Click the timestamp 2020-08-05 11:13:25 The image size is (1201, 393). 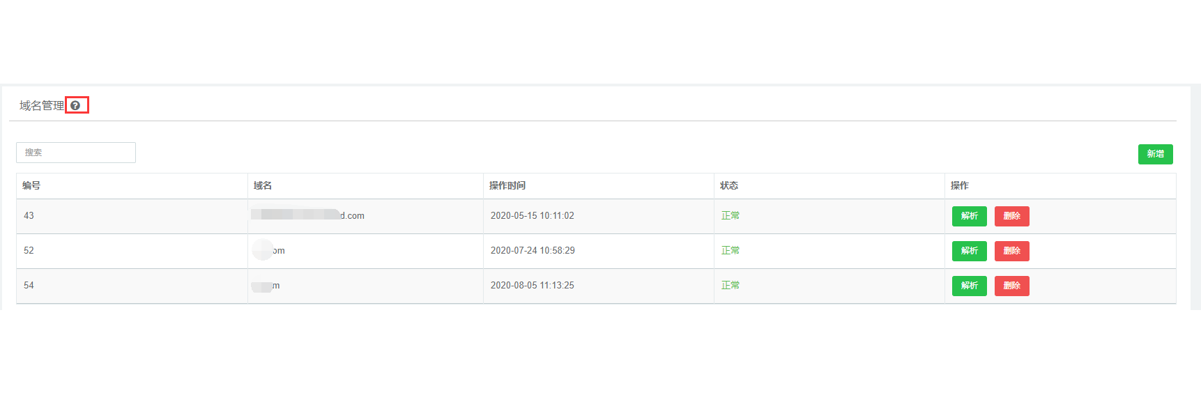533,285
